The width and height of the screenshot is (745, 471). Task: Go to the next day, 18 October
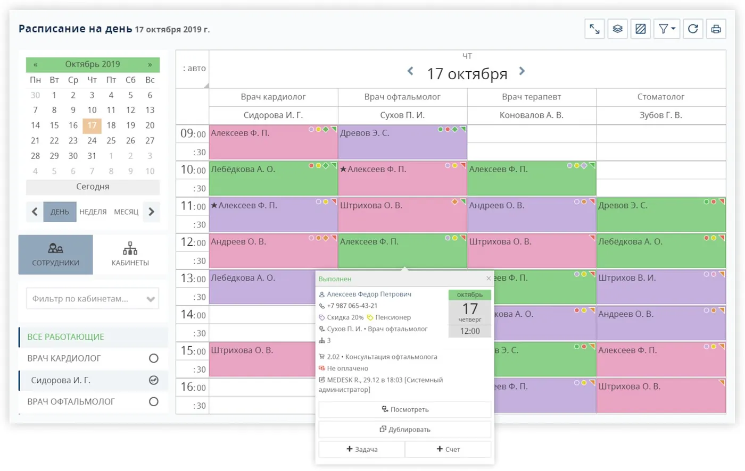[522, 71]
